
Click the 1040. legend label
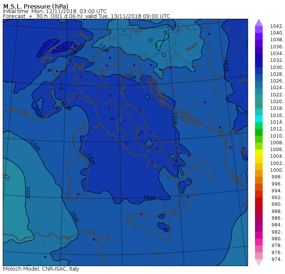click(x=277, y=33)
